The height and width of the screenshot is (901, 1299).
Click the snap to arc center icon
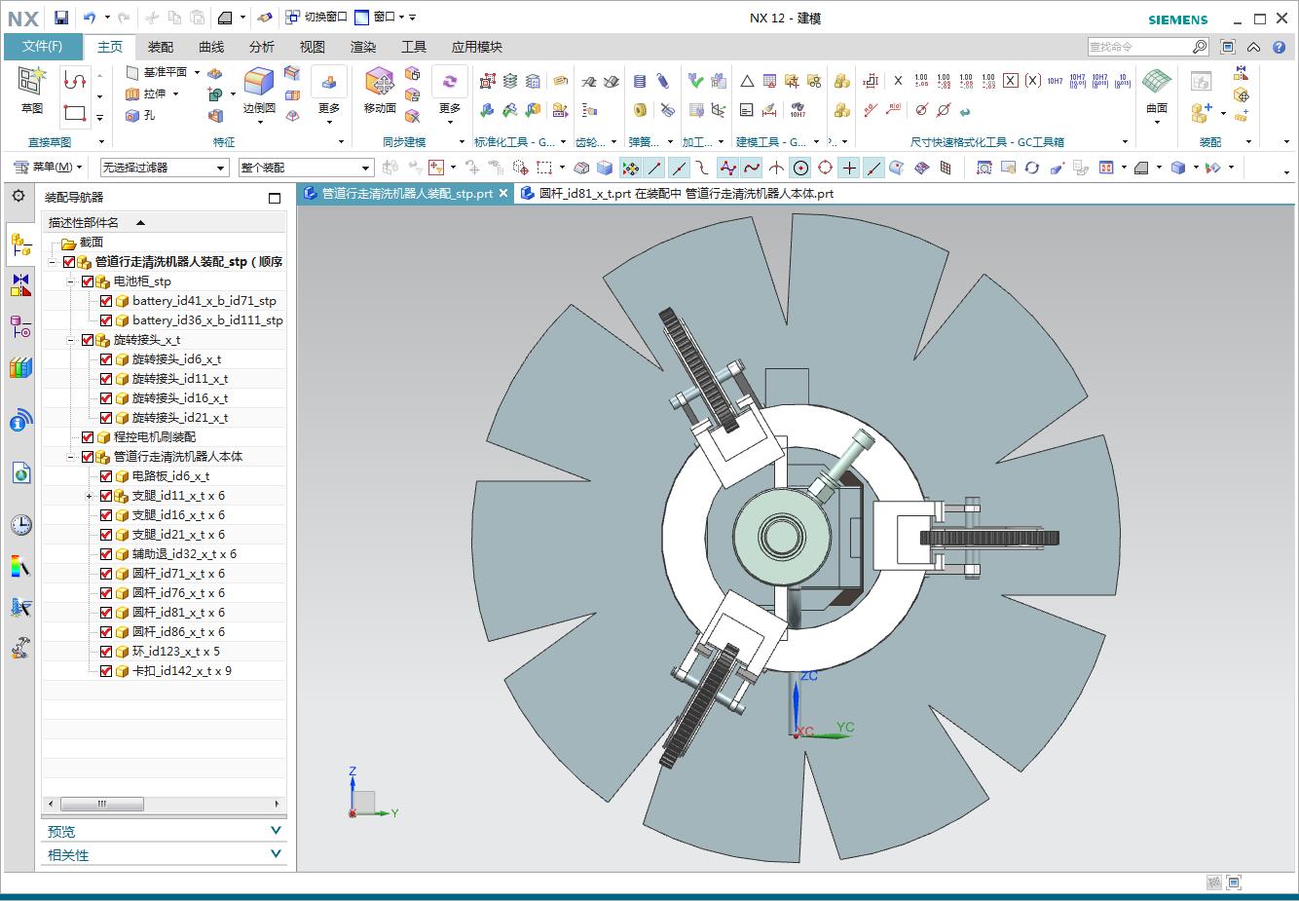[x=800, y=168]
